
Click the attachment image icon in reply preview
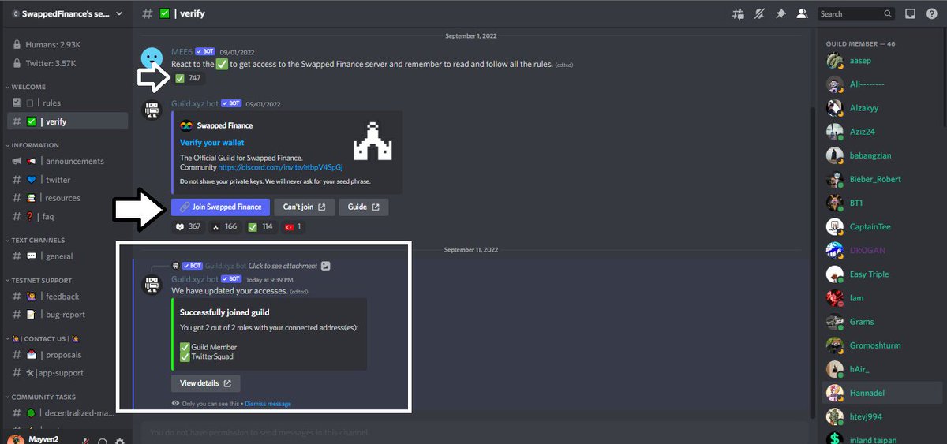326,266
